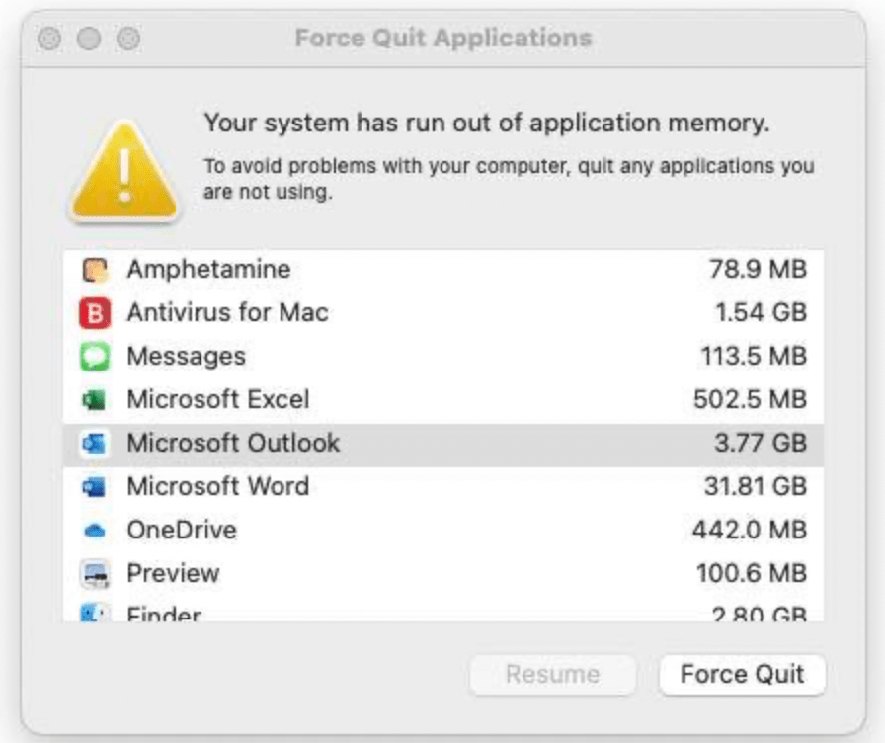Screen dimensions: 885x743
Task: Click the 502.5 MB memory value
Action: (750, 400)
